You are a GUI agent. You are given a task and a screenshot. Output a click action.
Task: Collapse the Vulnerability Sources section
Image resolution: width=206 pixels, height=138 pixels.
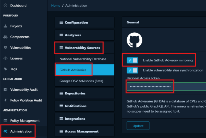point(82,48)
